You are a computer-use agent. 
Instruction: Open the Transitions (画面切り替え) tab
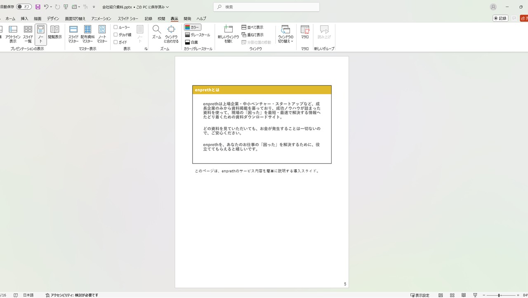pyautogui.click(x=75, y=19)
